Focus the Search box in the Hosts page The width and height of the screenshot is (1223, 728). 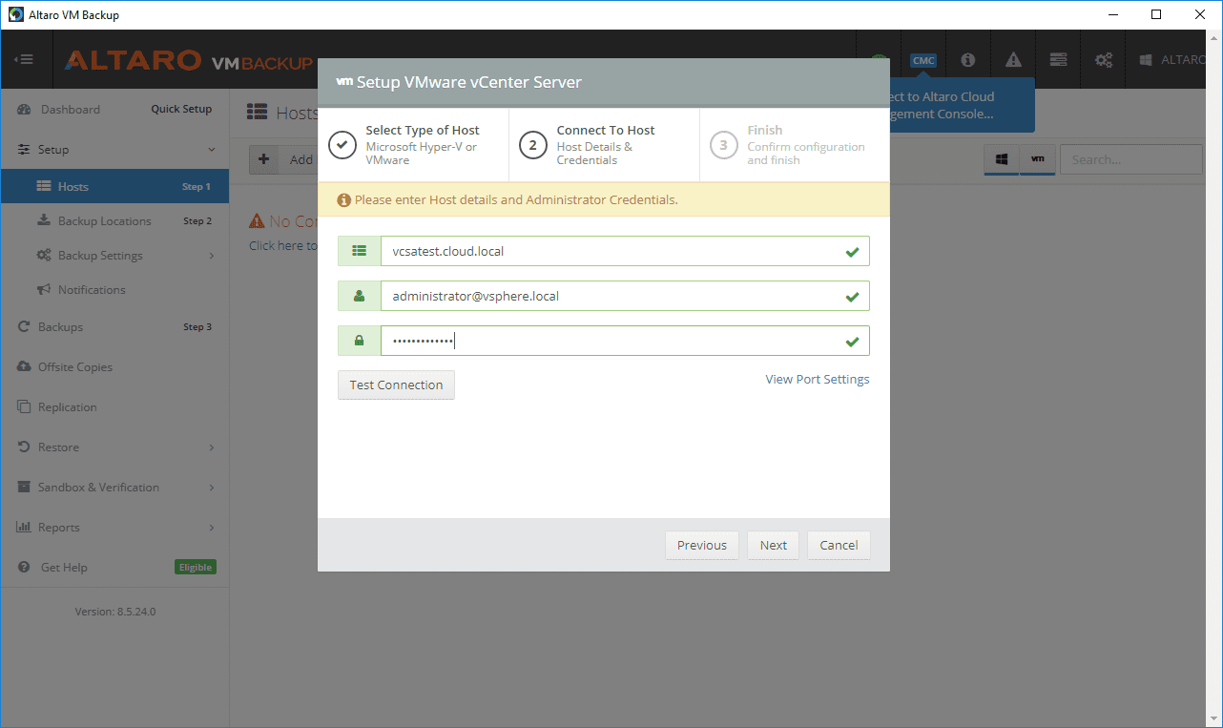click(x=1130, y=159)
